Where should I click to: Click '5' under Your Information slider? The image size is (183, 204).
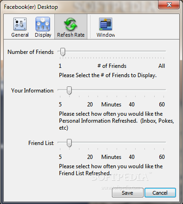point(60,105)
